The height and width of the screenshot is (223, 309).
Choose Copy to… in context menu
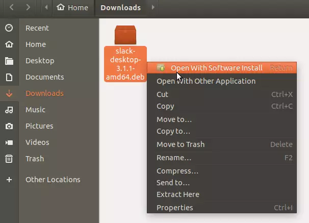(222, 131)
